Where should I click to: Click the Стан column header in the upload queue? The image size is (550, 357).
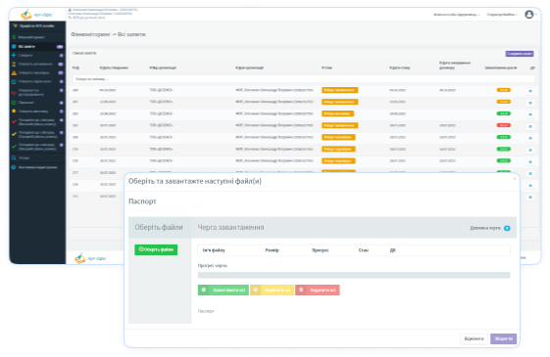tap(364, 250)
